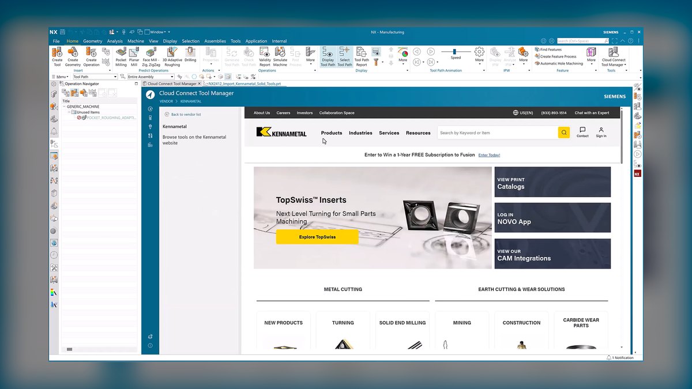Click the happy face feedback icon
The height and width of the screenshot is (389, 692).
(543, 41)
